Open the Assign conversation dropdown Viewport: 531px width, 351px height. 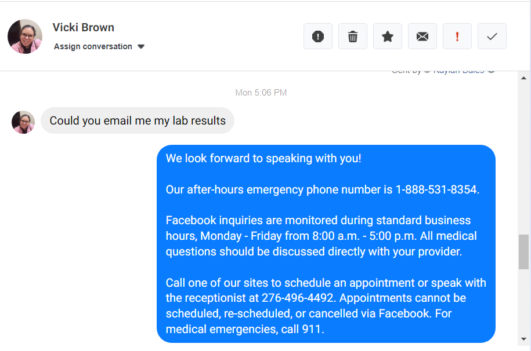(93, 46)
